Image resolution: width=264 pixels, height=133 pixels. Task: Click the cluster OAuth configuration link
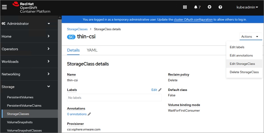click(193, 19)
